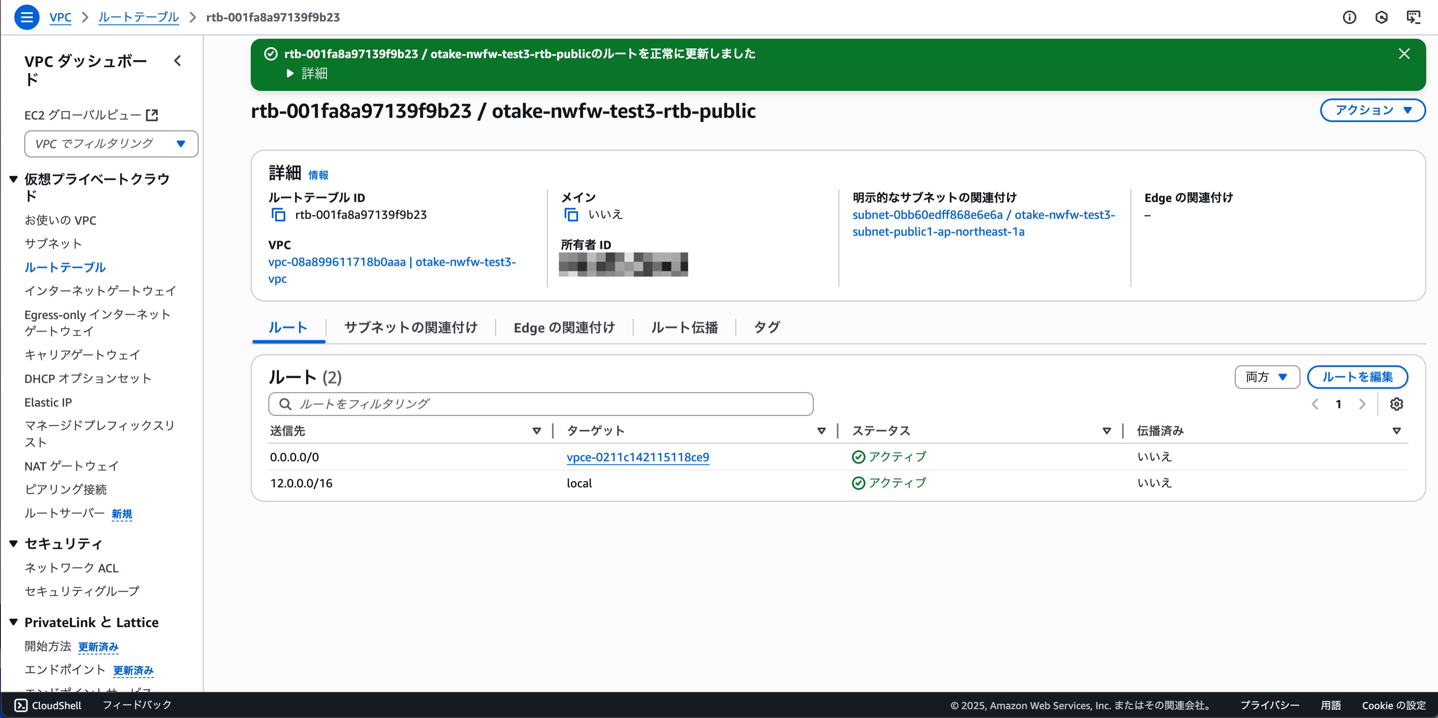Collapse the PrivateLink と Lattice section
The image size is (1438, 718).
tap(14, 622)
